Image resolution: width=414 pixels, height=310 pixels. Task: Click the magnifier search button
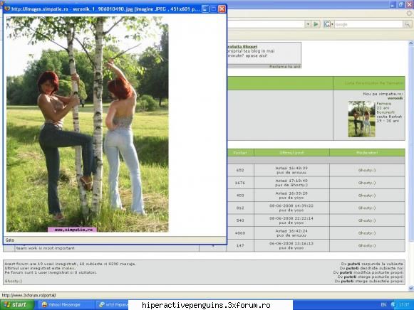click(x=408, y=24)
